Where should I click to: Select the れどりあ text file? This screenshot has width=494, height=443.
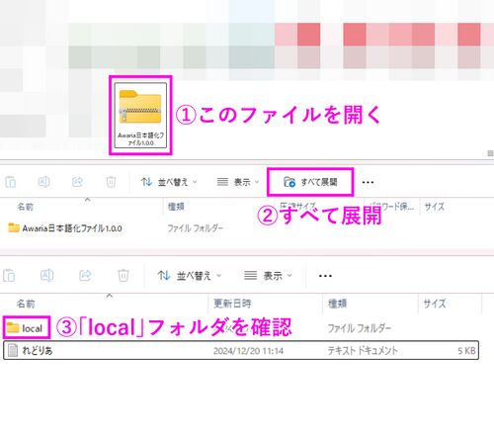[241, 350]
